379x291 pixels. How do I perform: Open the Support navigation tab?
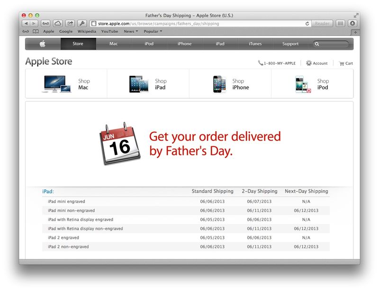(290, 44)
